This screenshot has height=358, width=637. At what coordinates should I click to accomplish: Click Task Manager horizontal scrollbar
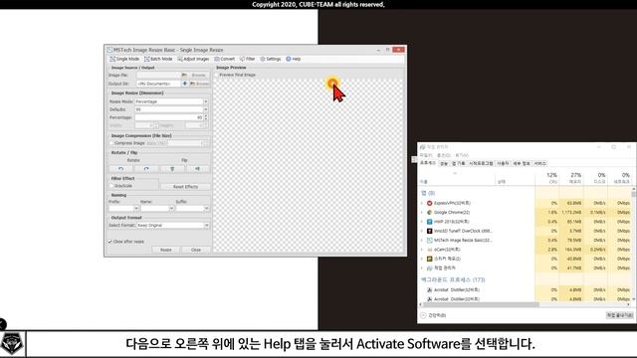tap(481, 304)
